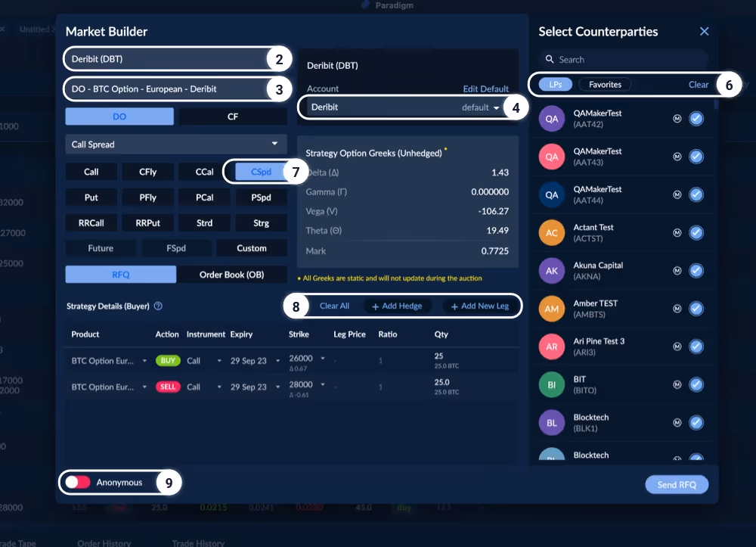Click Add Hedge
The image size is (756, 547).
pos(397,306)
